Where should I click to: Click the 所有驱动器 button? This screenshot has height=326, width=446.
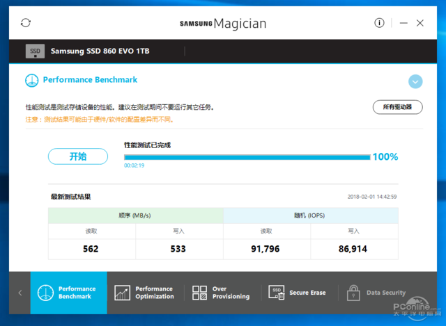click(x=397, y=107)
